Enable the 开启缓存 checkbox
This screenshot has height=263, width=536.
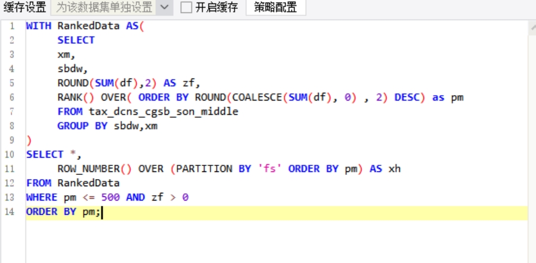(x=186, y=7)
